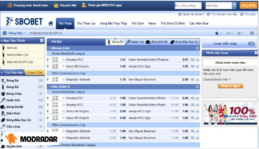Image resolution: width=259 pixels, height=149 pixels.
Task: Select the Quần Vợt highlight tab
Action: click(135, 42)
